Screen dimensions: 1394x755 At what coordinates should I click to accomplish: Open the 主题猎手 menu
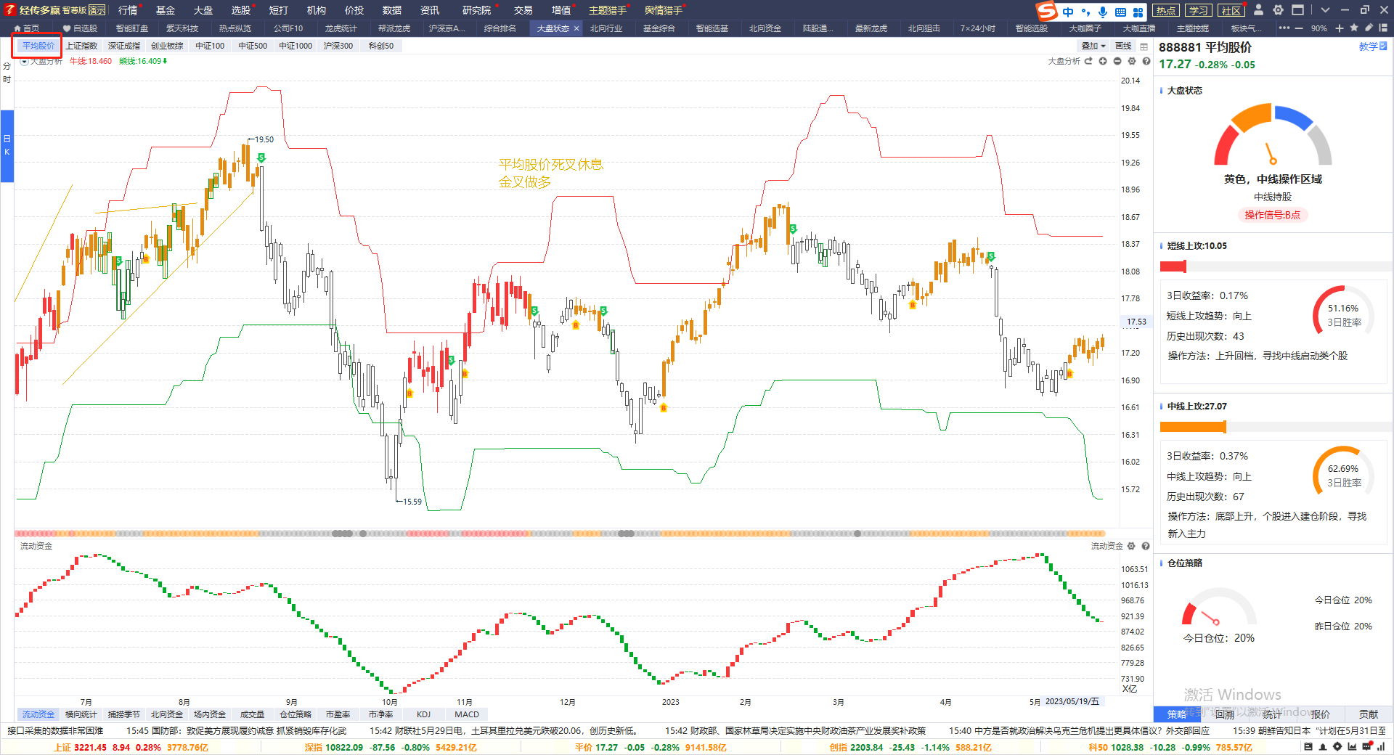pos(607,10)
